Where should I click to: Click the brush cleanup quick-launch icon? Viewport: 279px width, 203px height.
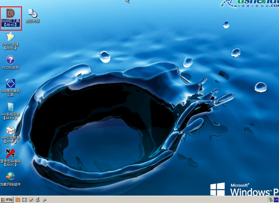(x=37, y=200)
